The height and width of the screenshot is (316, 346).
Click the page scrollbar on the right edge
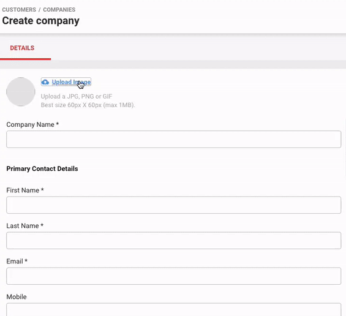345,148
